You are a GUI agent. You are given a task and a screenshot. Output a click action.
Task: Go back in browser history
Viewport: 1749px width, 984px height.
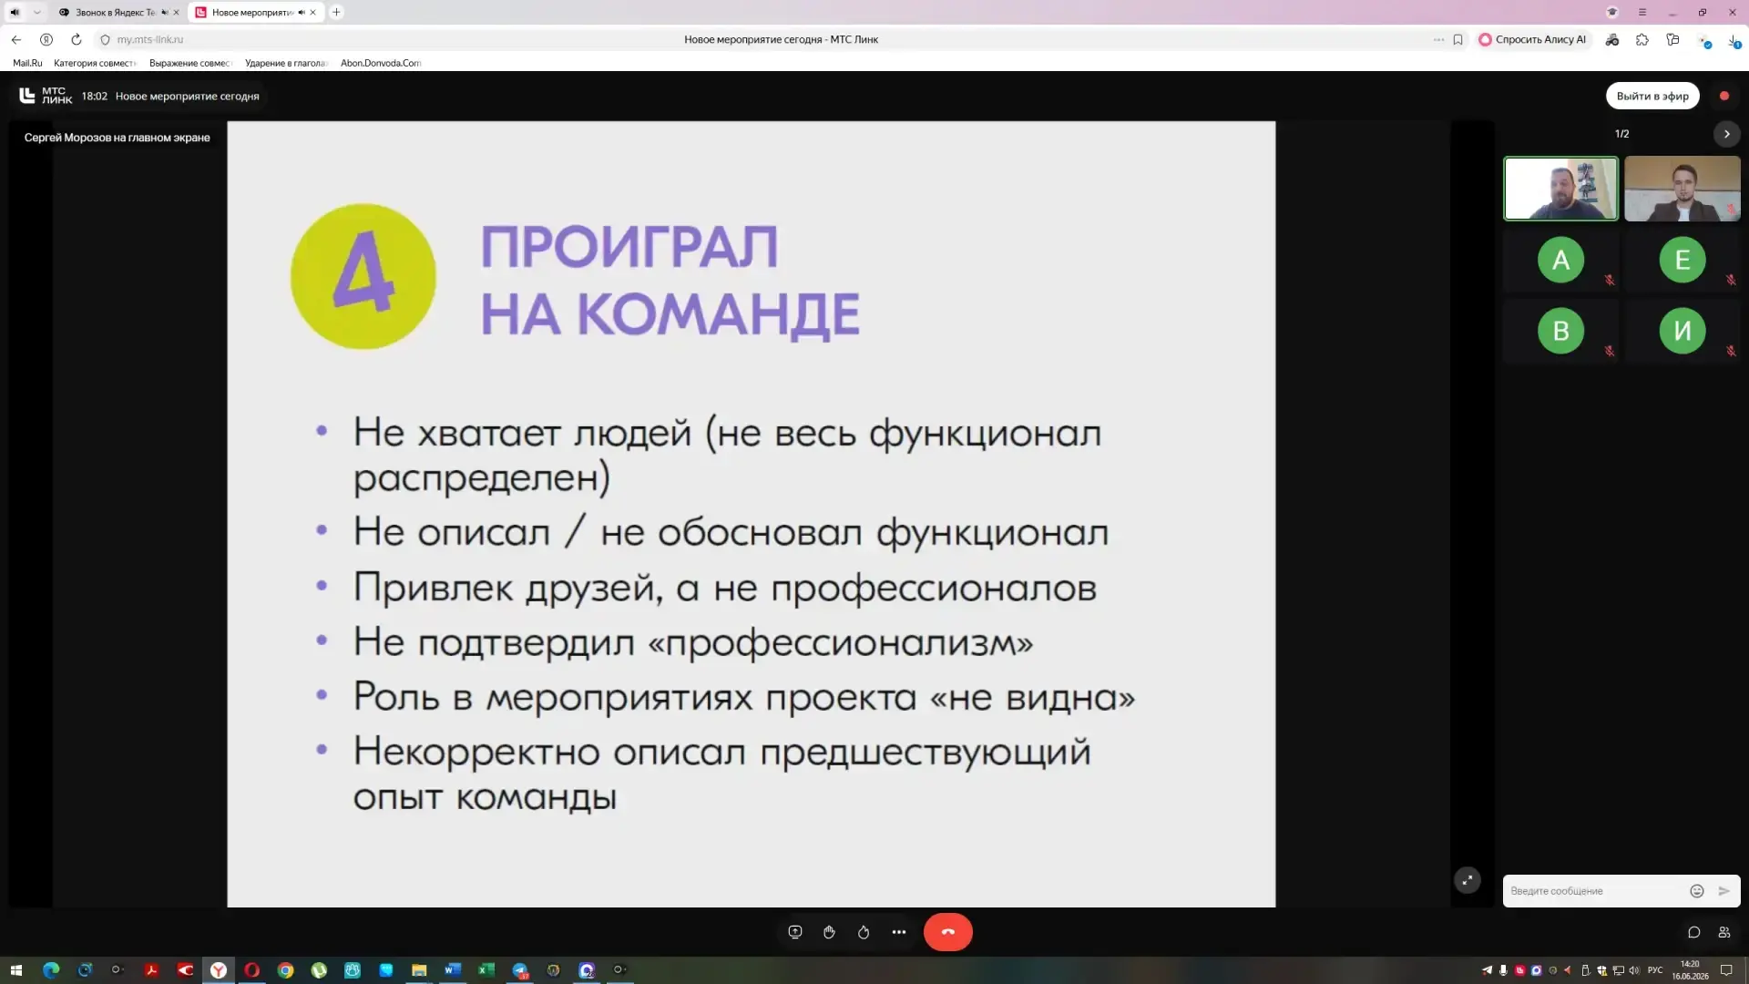[x=16, y=39]
